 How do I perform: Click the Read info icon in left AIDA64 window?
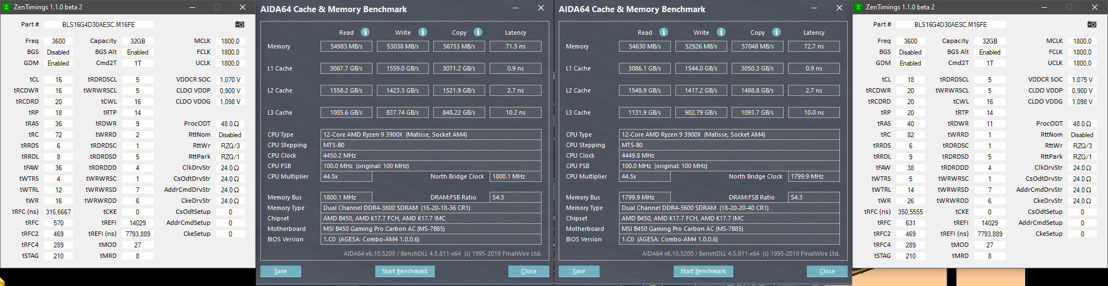point(365,32)
